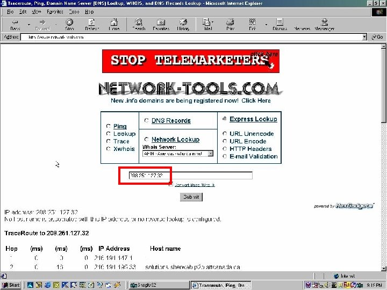This screenshot has width=387, height=290.
Task: Select the E-mail Validation radio button
Action: click(225, 156)
